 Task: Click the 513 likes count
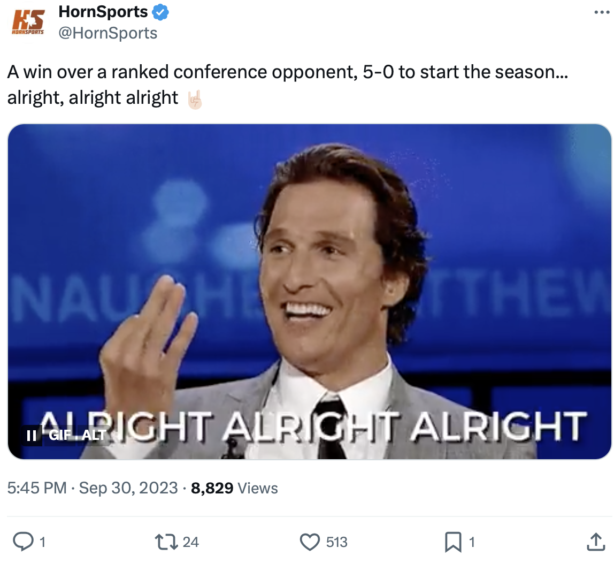point(337,542)
